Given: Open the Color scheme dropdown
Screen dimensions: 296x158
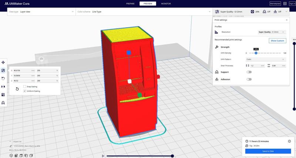Looking at the screenshot, I should point(144,12).
